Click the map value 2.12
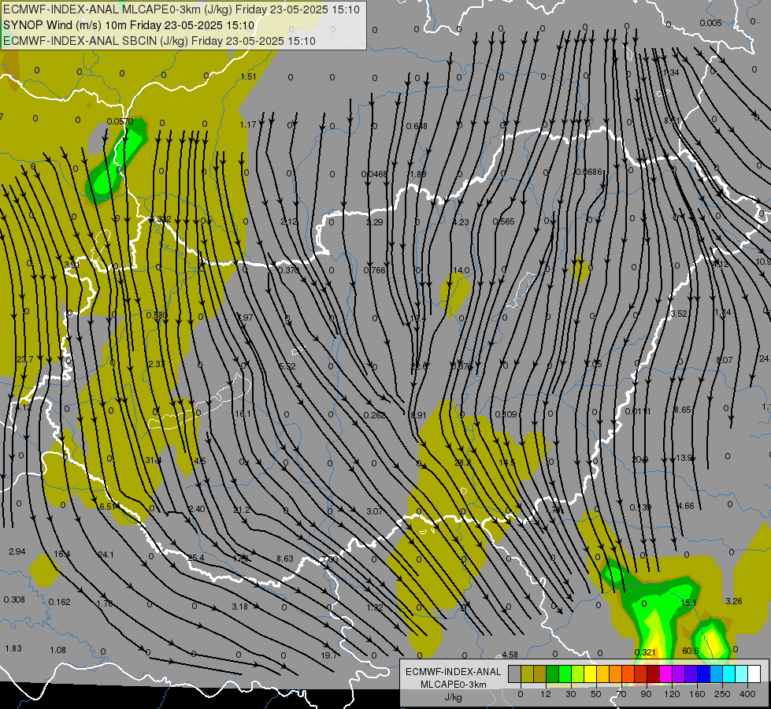The height and width of the screenshot is (709, 771). click(289, 221)
